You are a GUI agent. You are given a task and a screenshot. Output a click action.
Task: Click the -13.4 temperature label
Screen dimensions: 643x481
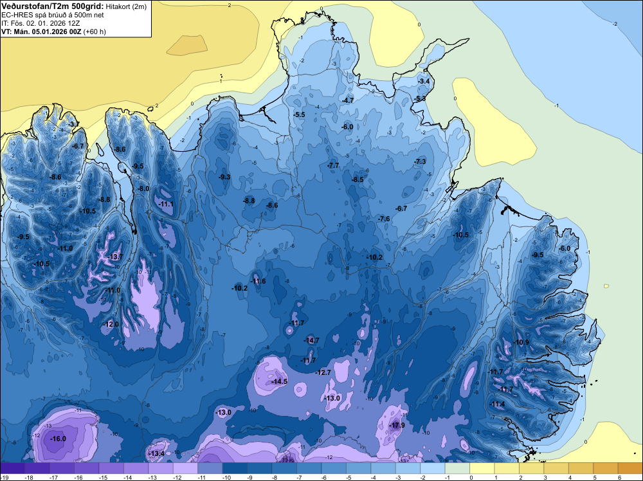(x=156, y=453)
